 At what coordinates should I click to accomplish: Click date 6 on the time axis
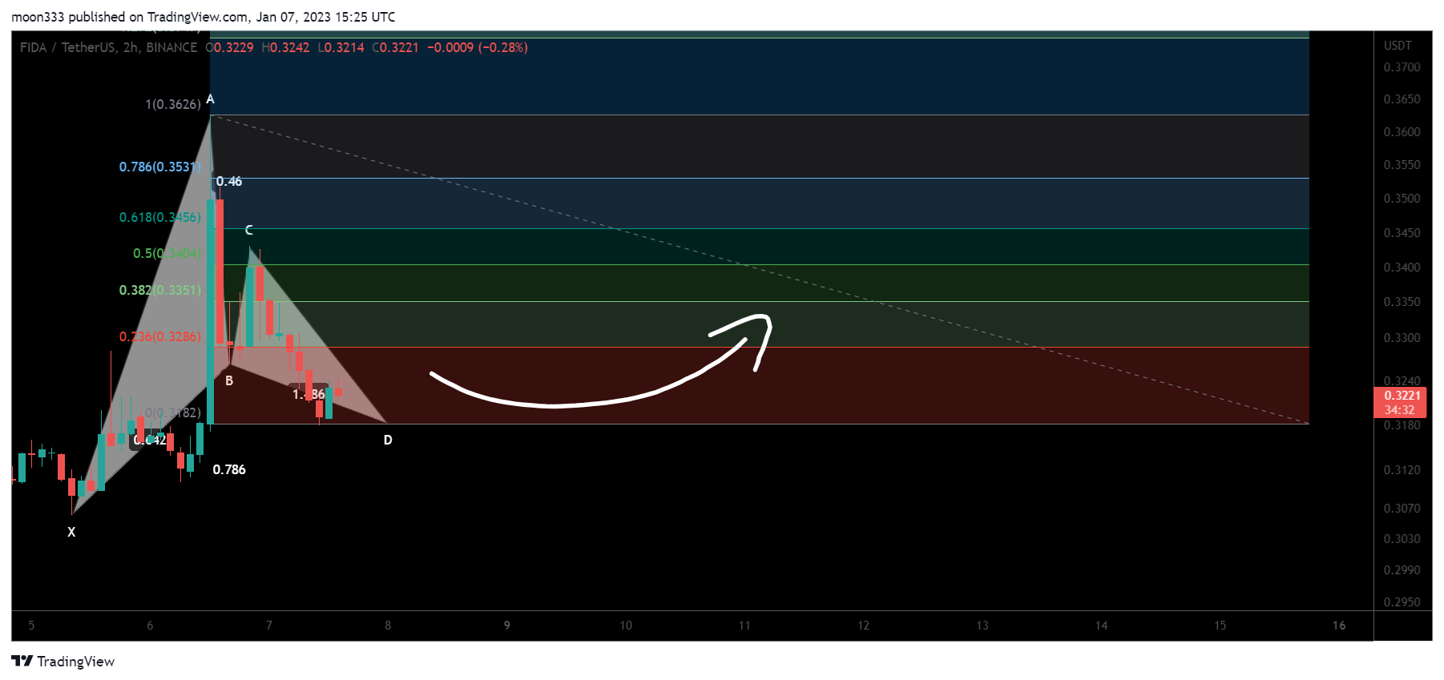pyautogui.click(x=150, y=626)
